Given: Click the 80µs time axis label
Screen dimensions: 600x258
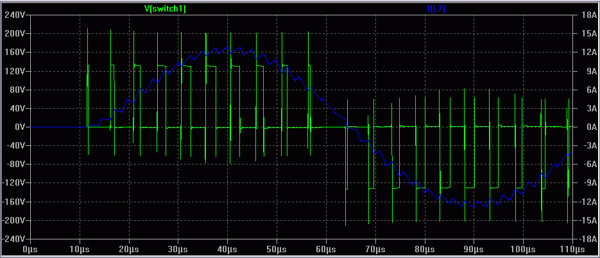Looking at the screenshot, I should (425, 250).
